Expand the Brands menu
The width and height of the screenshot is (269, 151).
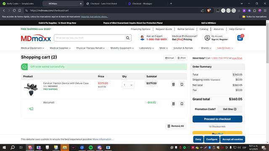(x=206, y=48)
